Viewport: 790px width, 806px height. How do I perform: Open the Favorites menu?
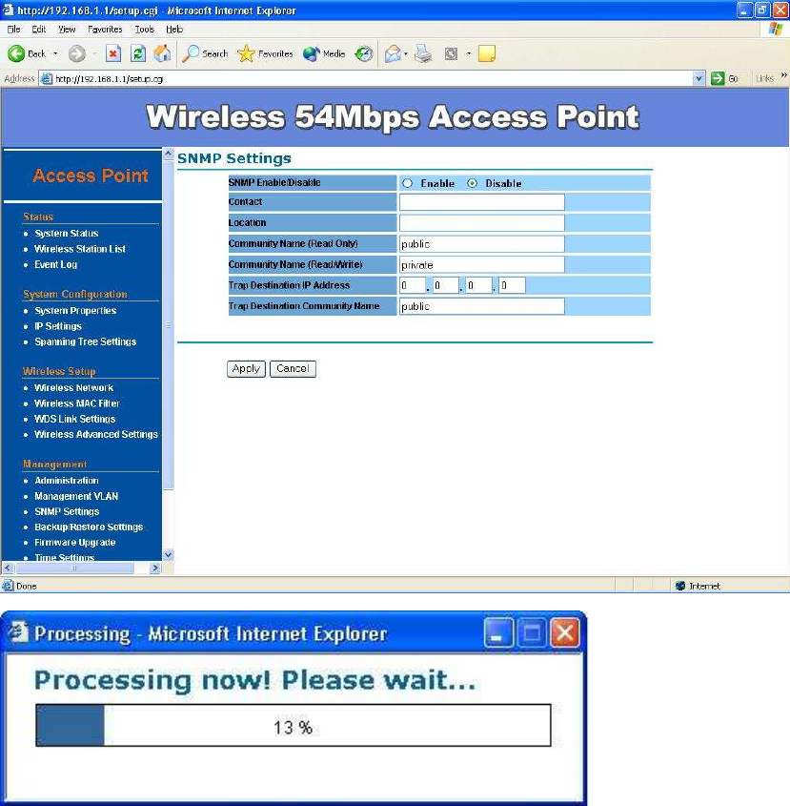coord(105,30)
